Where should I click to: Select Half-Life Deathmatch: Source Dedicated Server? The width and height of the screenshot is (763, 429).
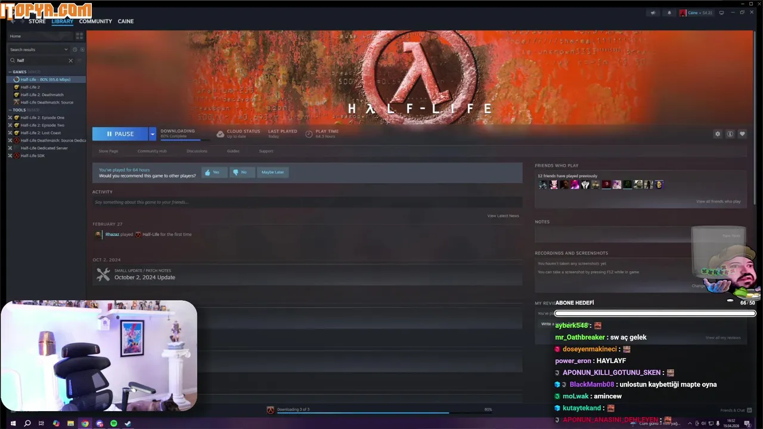pyautogui.click(x=53, y=141)
